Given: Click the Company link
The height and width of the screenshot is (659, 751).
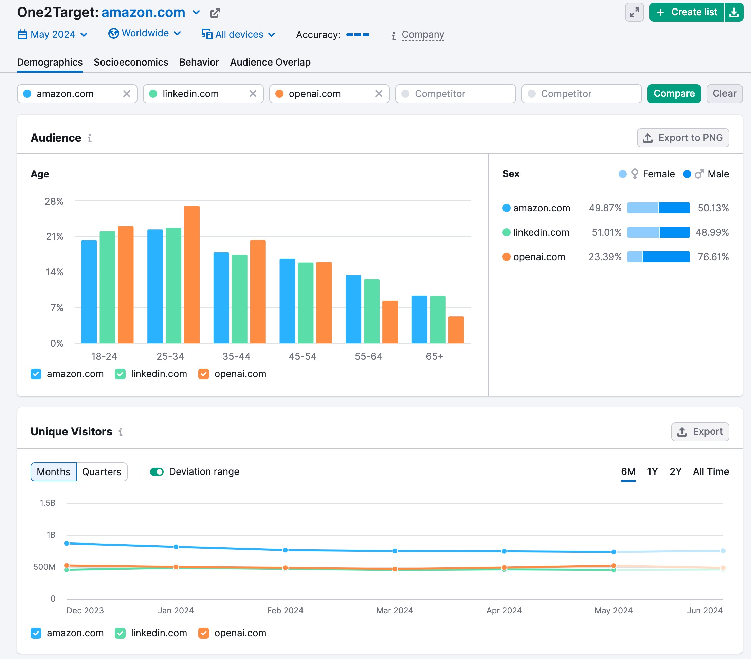Looking at the screenshot, I should [423, 35].
